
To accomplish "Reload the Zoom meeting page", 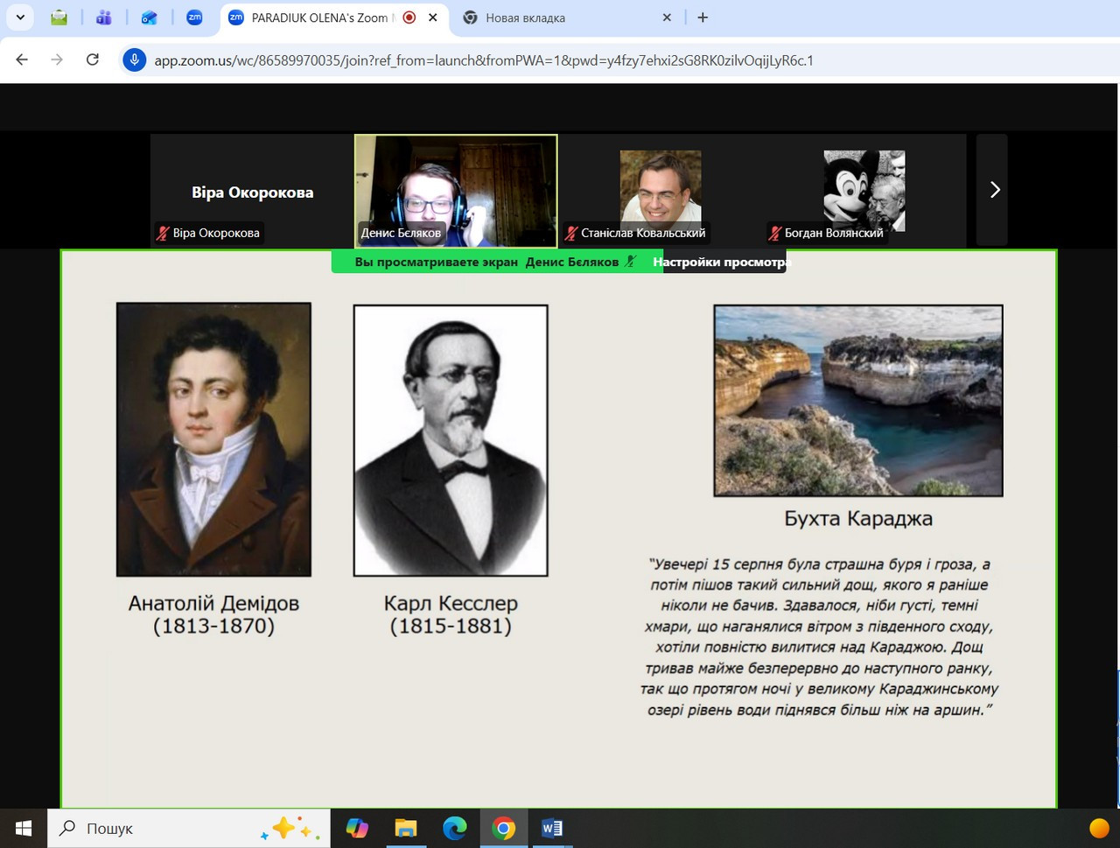I will [93, 60].
